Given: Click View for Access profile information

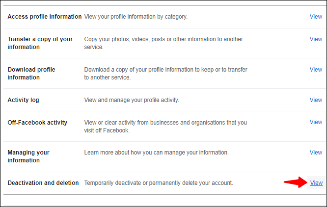Looking at the screenshot, I should coord(316,17).
